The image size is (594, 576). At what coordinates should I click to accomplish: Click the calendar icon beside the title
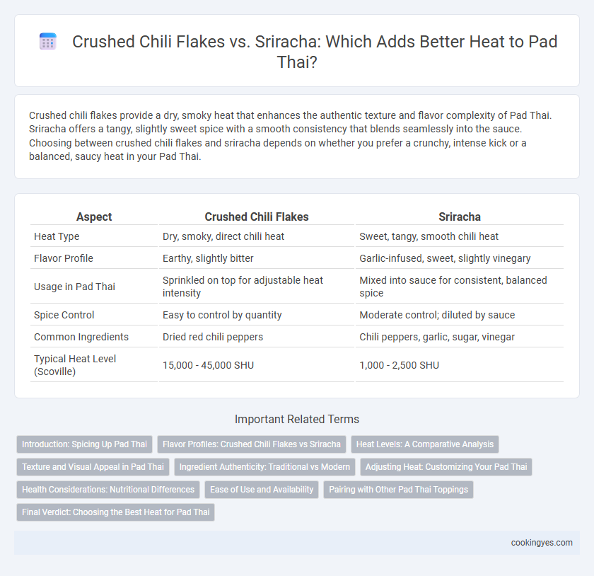[x=48, y=41]
